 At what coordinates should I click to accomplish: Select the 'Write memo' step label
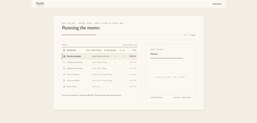point(71,87)
